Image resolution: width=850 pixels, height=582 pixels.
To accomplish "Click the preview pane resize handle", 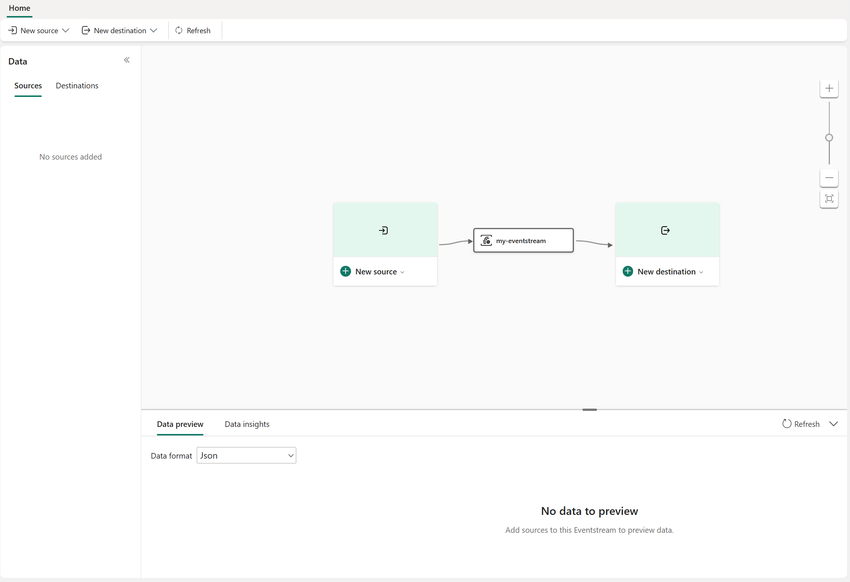I will tap(589, 410).
